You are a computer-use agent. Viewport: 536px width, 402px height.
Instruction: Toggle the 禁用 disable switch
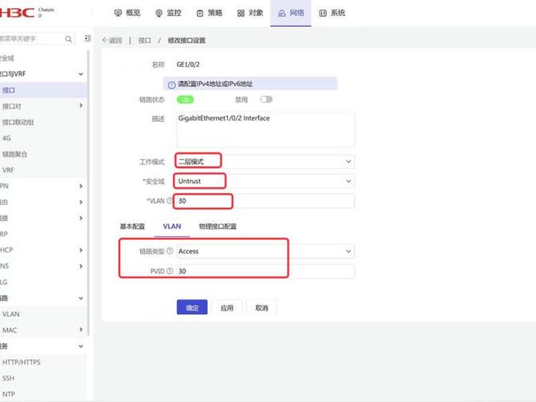click(266, 99)
